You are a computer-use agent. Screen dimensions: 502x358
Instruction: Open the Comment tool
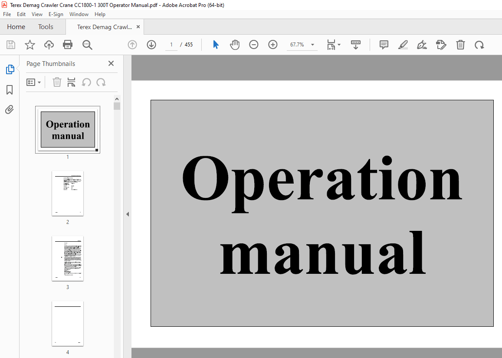pyautogui.click(x=384, y=45)
